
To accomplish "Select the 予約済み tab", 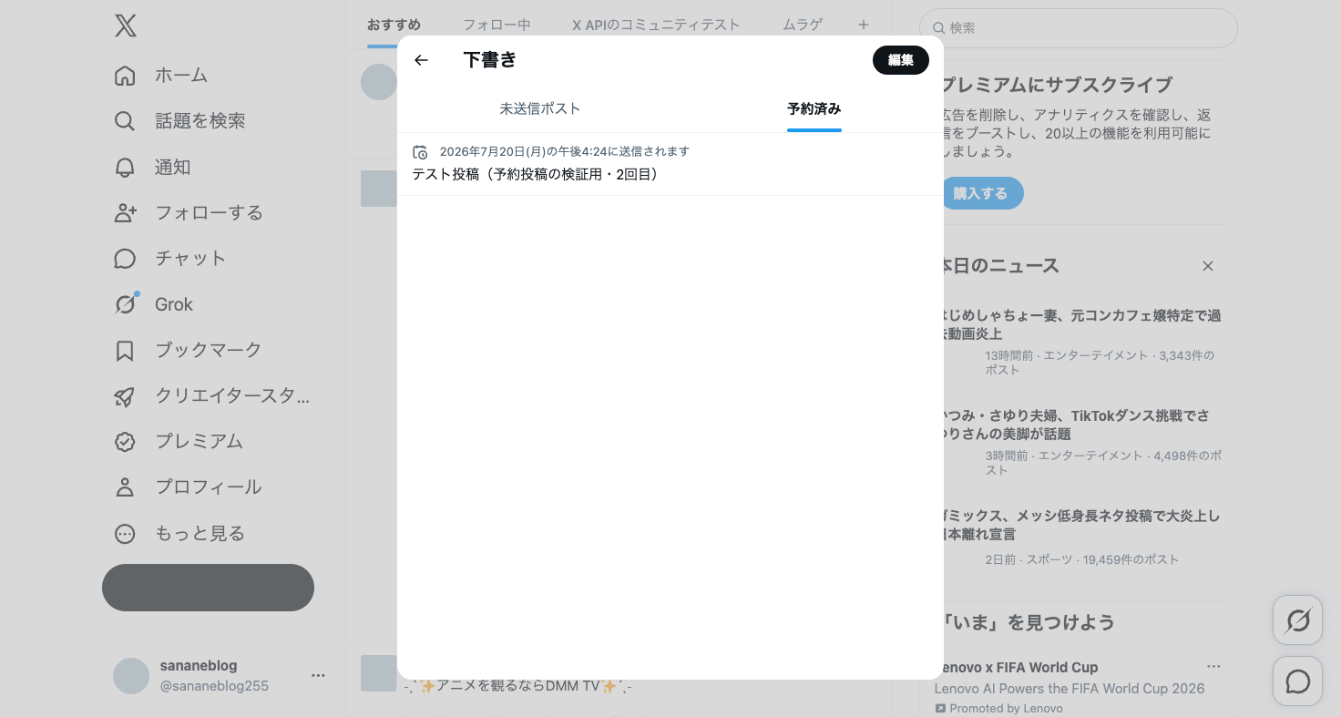I will [814, 108].
